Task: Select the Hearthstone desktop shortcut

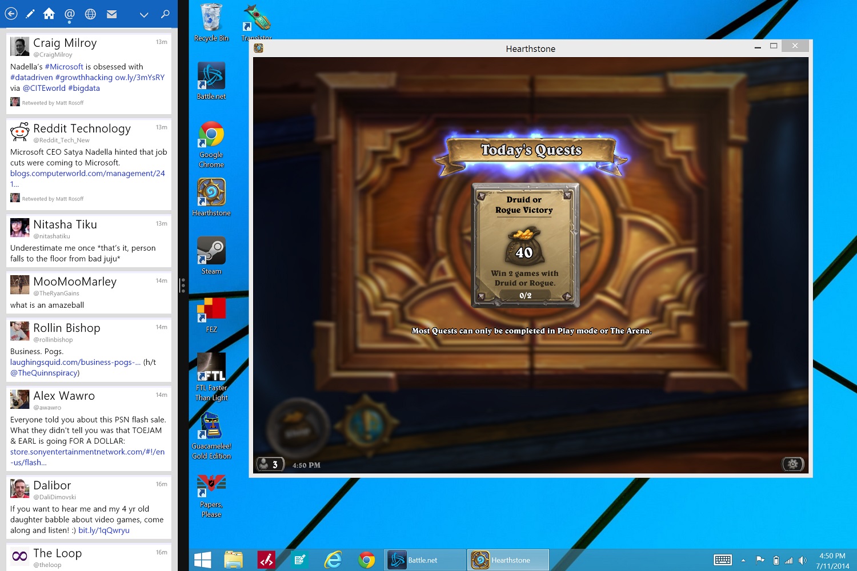Action: (x=211, y=197)
